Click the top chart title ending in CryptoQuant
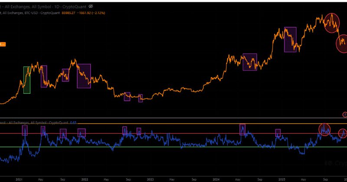 (43, 7)
